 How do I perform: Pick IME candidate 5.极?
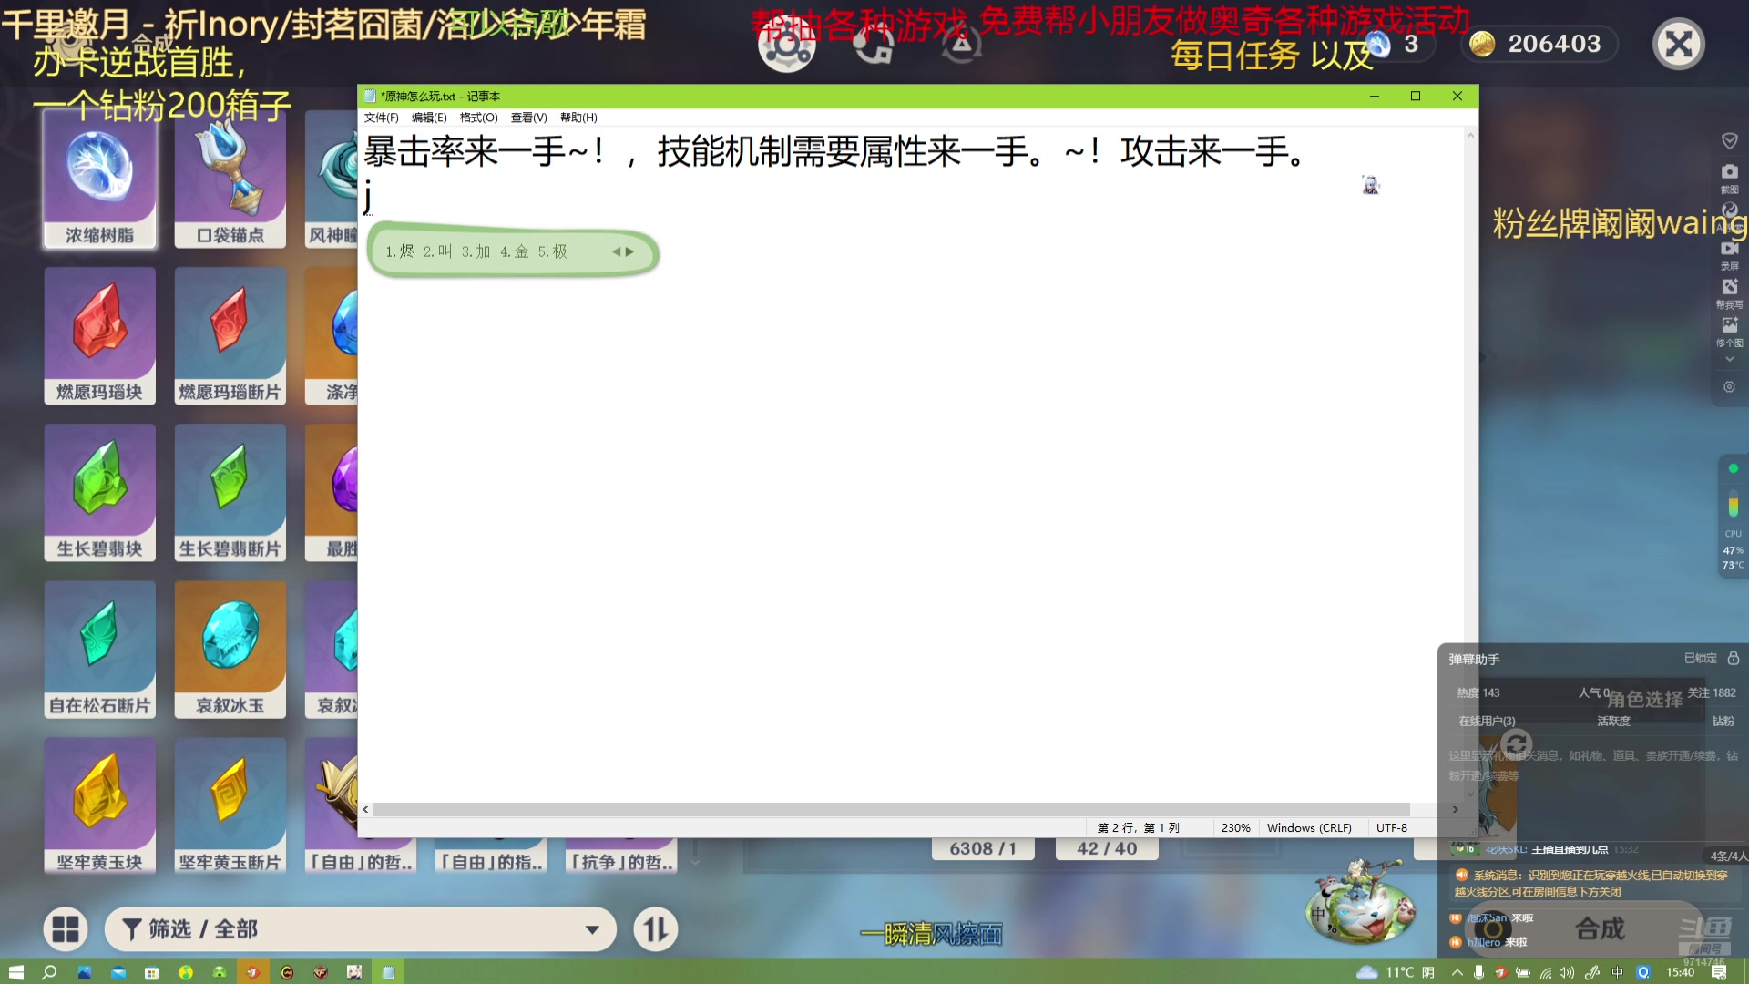(x=553, y=251)
